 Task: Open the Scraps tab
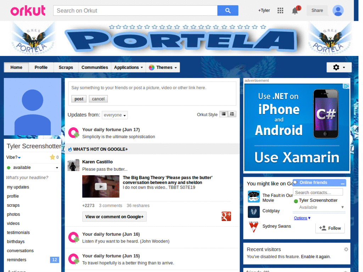[x=66, y=67]
